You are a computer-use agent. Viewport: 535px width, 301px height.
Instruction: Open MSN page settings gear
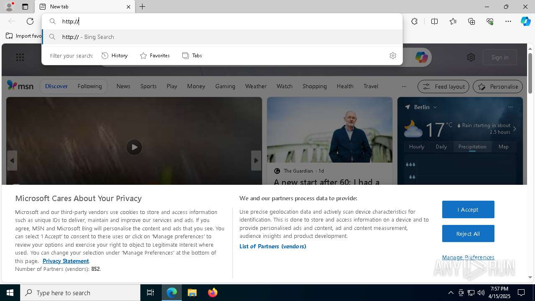(x=471, y=57)
